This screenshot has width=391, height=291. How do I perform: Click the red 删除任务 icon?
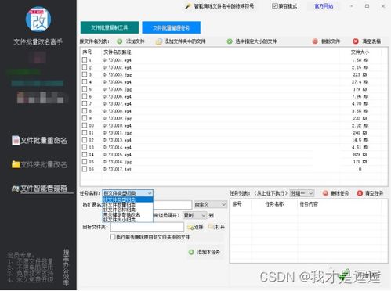tap(325, 193)
